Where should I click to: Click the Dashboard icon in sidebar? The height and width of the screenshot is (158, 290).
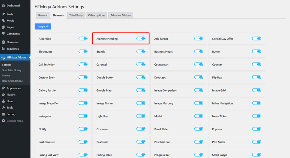point(3,6)
